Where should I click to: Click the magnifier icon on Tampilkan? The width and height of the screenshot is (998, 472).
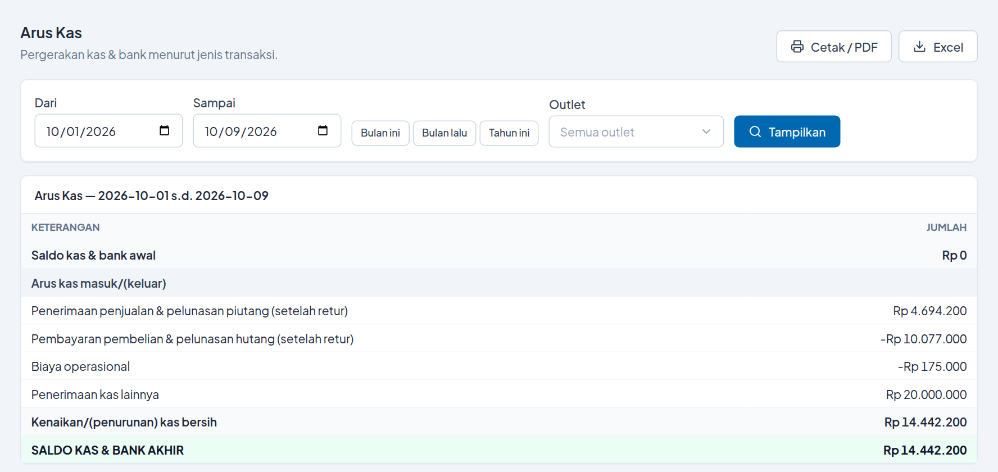tap(755, 131)
